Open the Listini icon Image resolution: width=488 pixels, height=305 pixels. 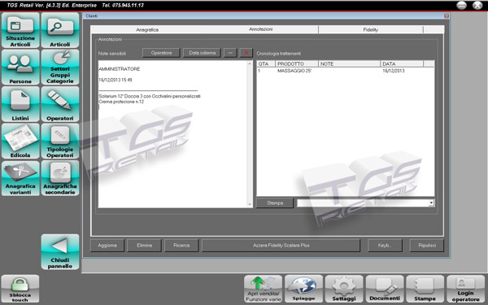[x=20, y=104]
